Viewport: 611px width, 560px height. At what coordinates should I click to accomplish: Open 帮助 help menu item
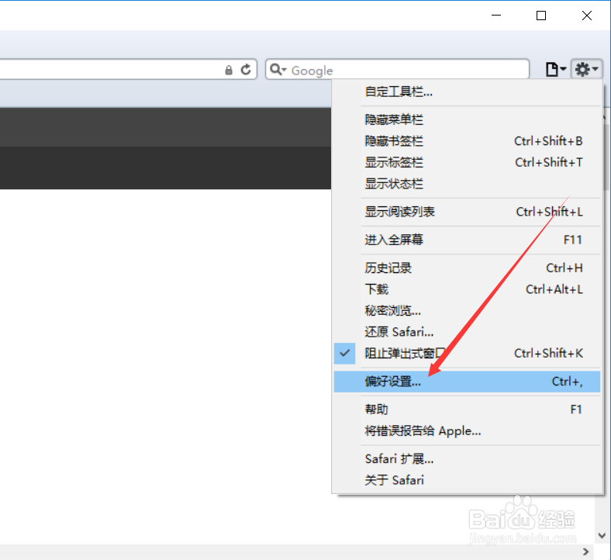pyautogui.click(x=467, y=410)
